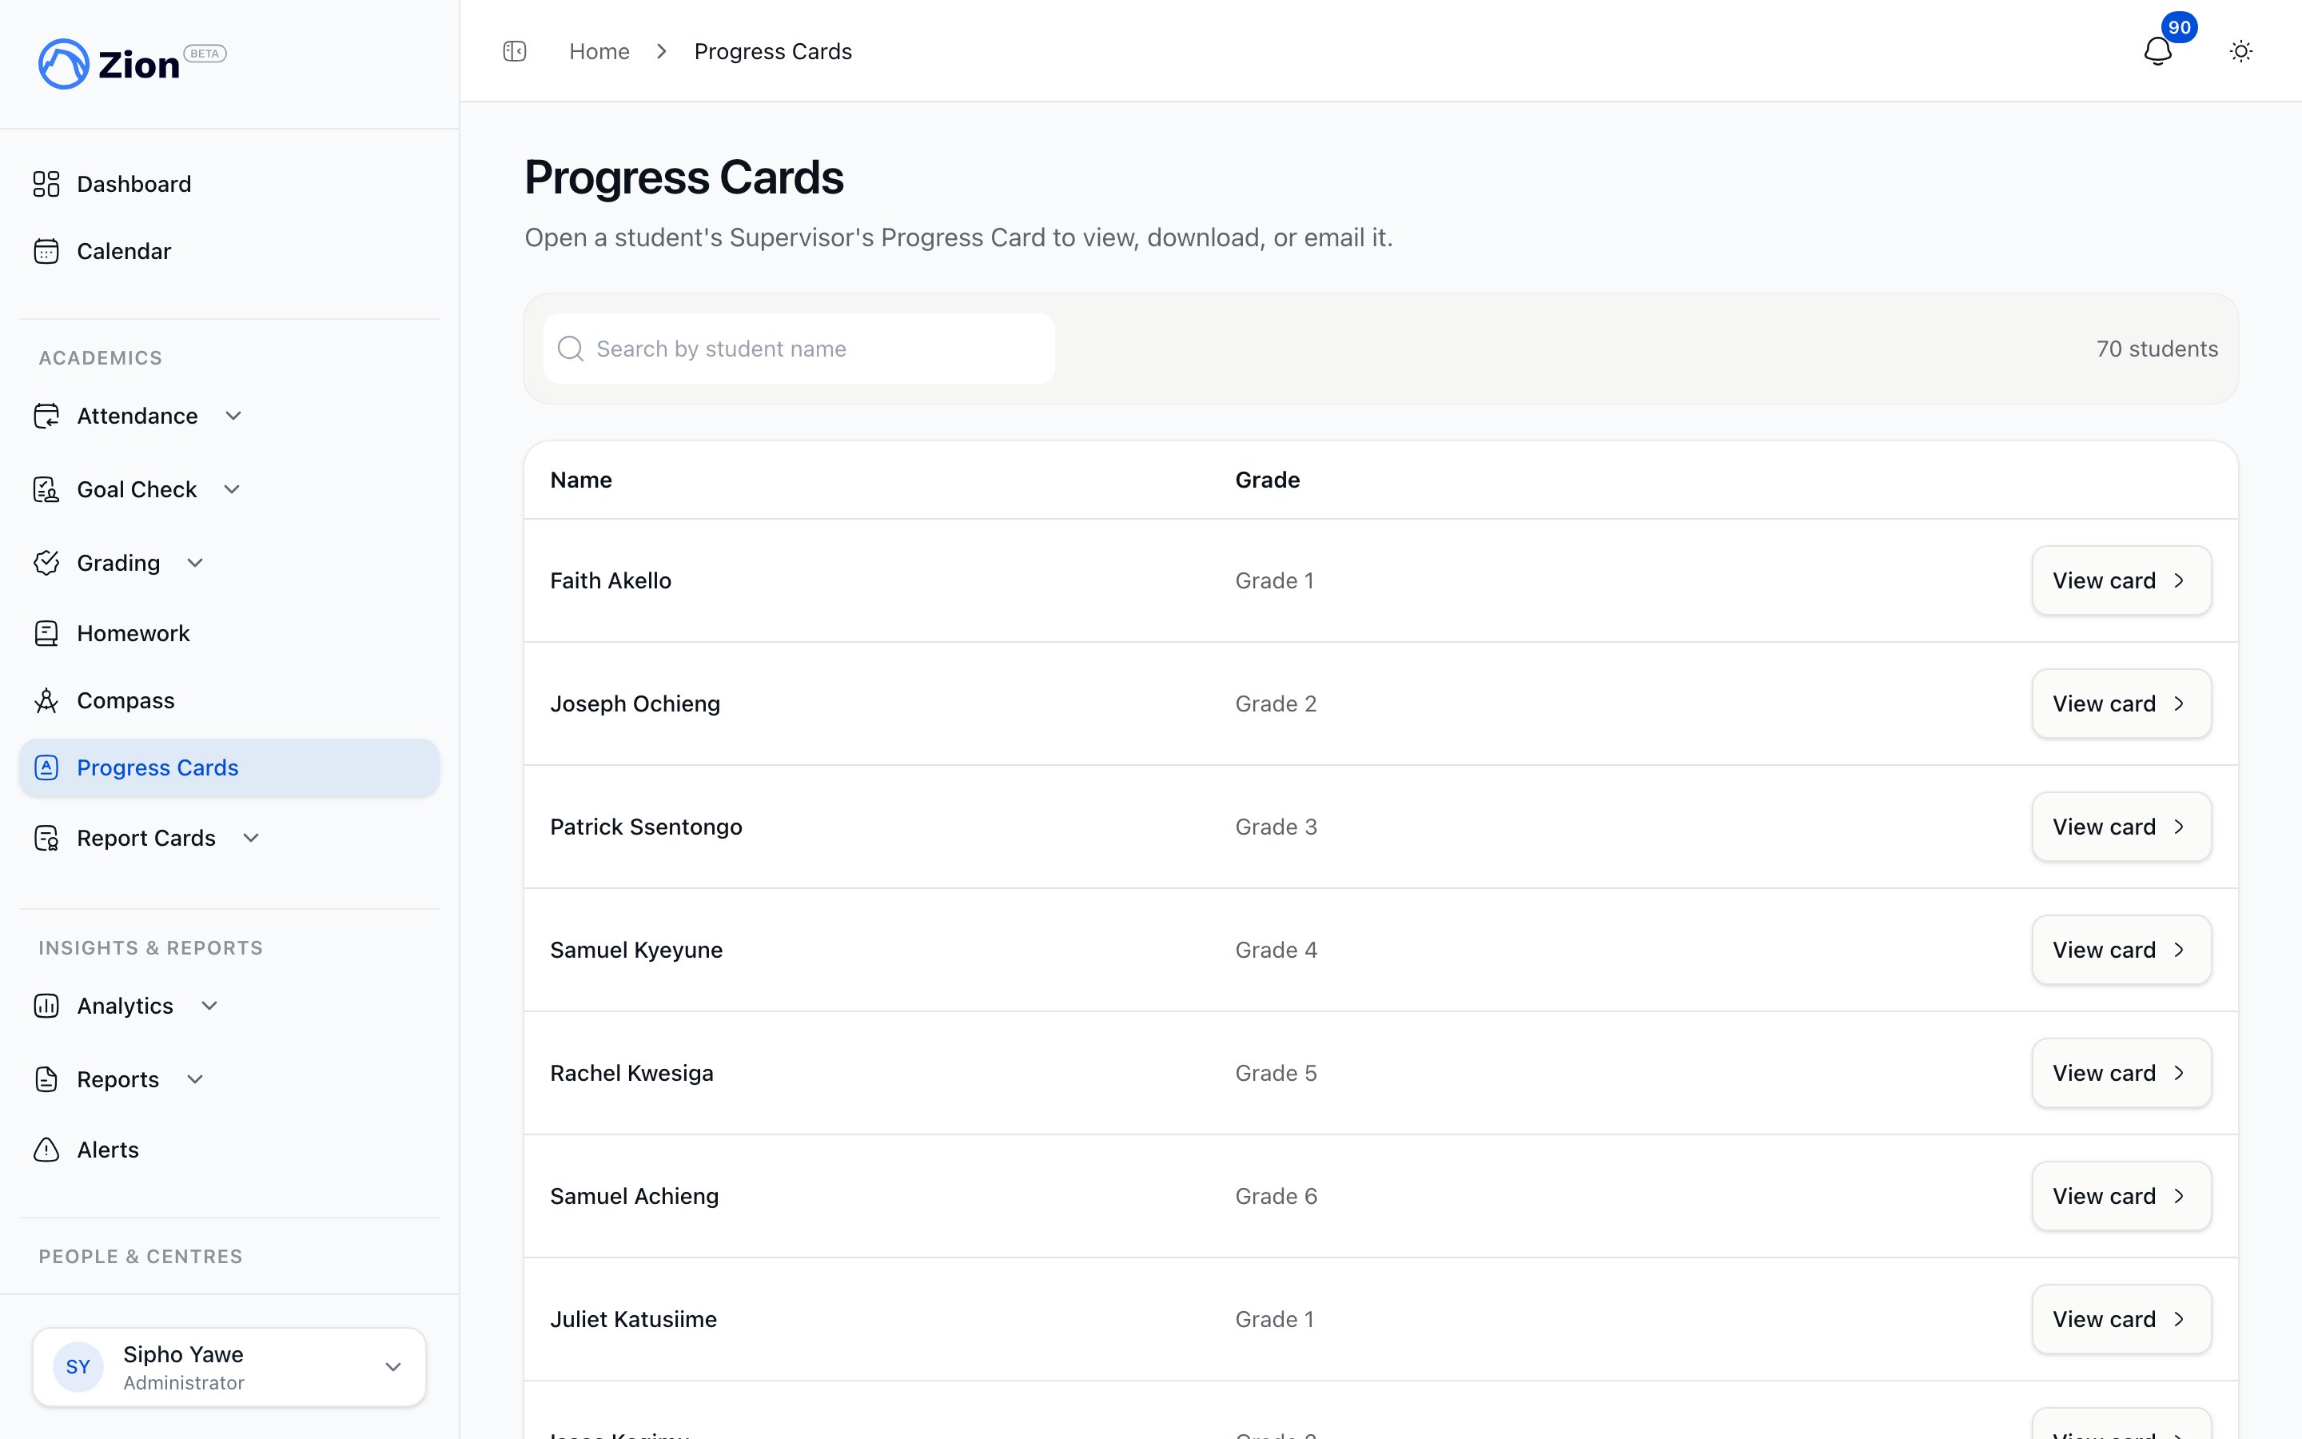Expand the Goal Check chevron
Screen dimensions: 2302x1439
click(232, 489)
